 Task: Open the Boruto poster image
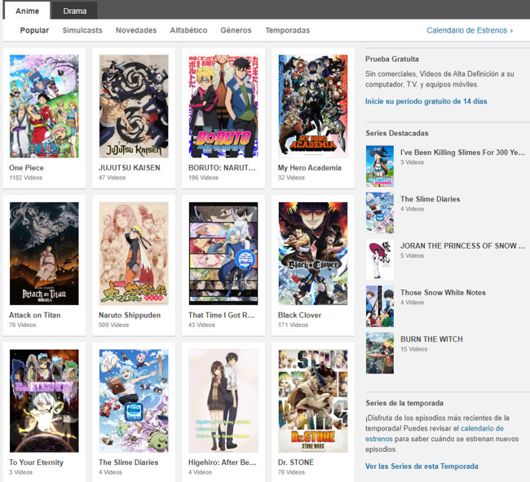(x=223, y=106)
